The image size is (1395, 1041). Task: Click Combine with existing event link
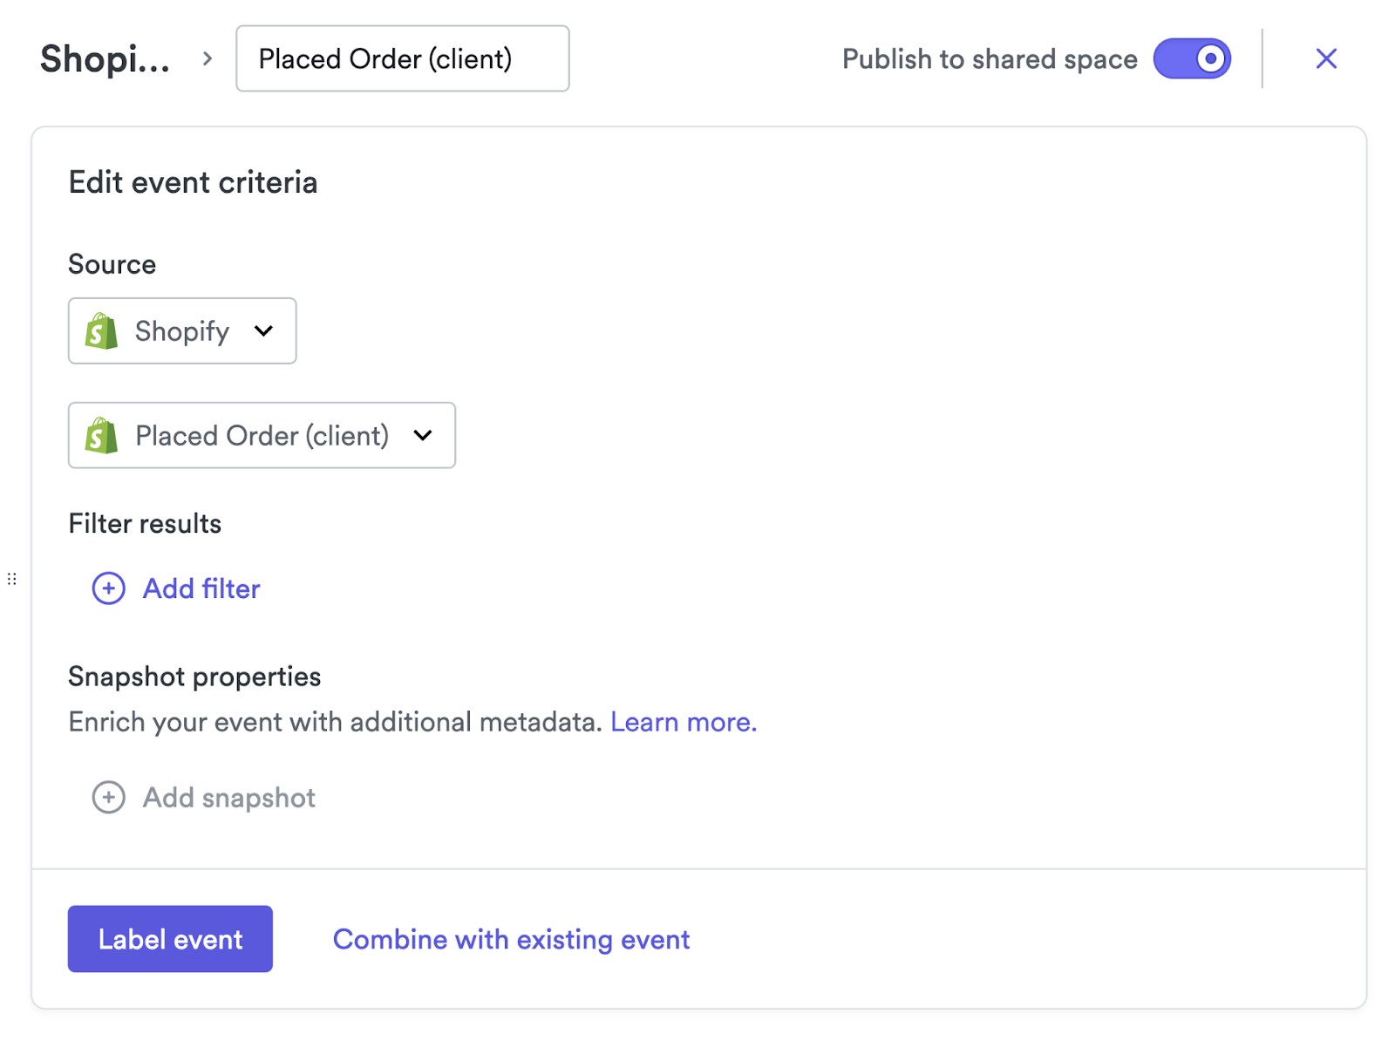[x=511, y=939]
